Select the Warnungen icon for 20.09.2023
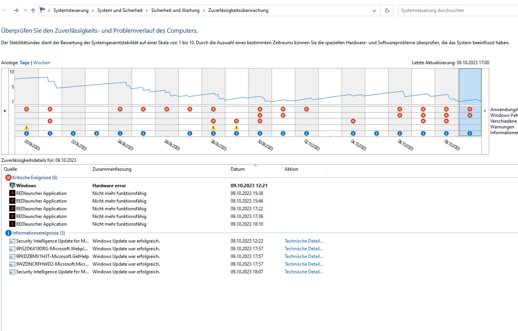The width and height of the screenshot is (518, 331). [x=27, y=127]
